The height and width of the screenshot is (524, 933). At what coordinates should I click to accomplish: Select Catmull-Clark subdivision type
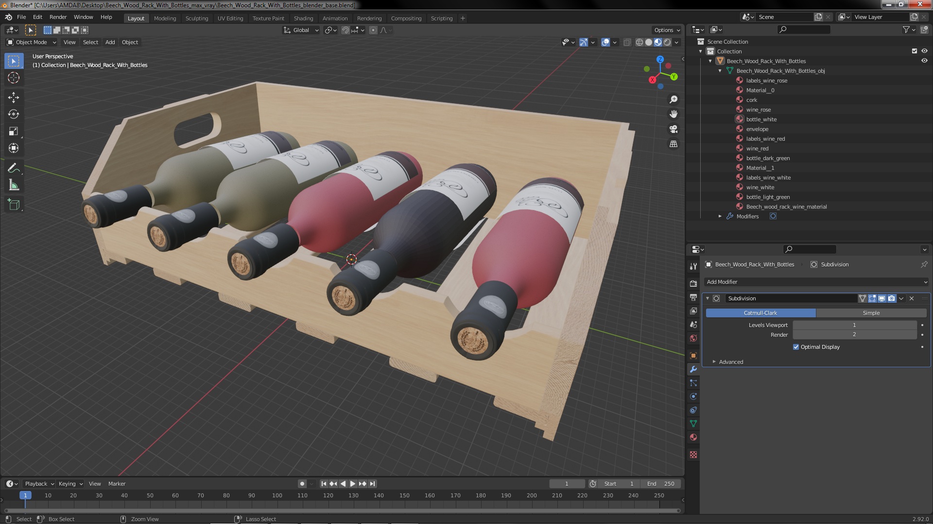tap(760, 313)
